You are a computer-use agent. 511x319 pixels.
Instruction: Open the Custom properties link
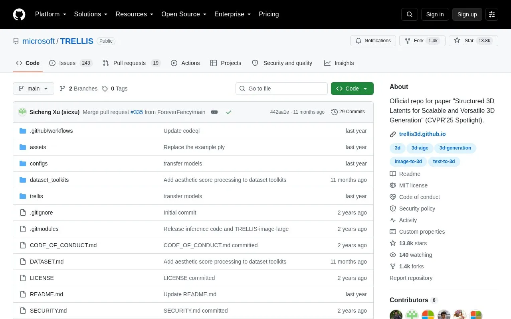[x=422, y=232]
